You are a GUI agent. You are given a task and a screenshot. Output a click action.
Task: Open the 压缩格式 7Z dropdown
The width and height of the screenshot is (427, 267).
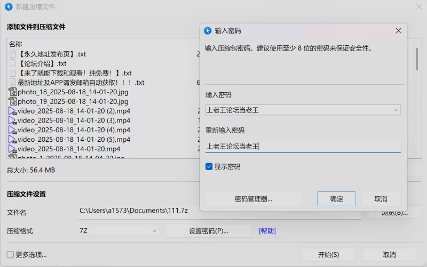(x=118, y=231)
